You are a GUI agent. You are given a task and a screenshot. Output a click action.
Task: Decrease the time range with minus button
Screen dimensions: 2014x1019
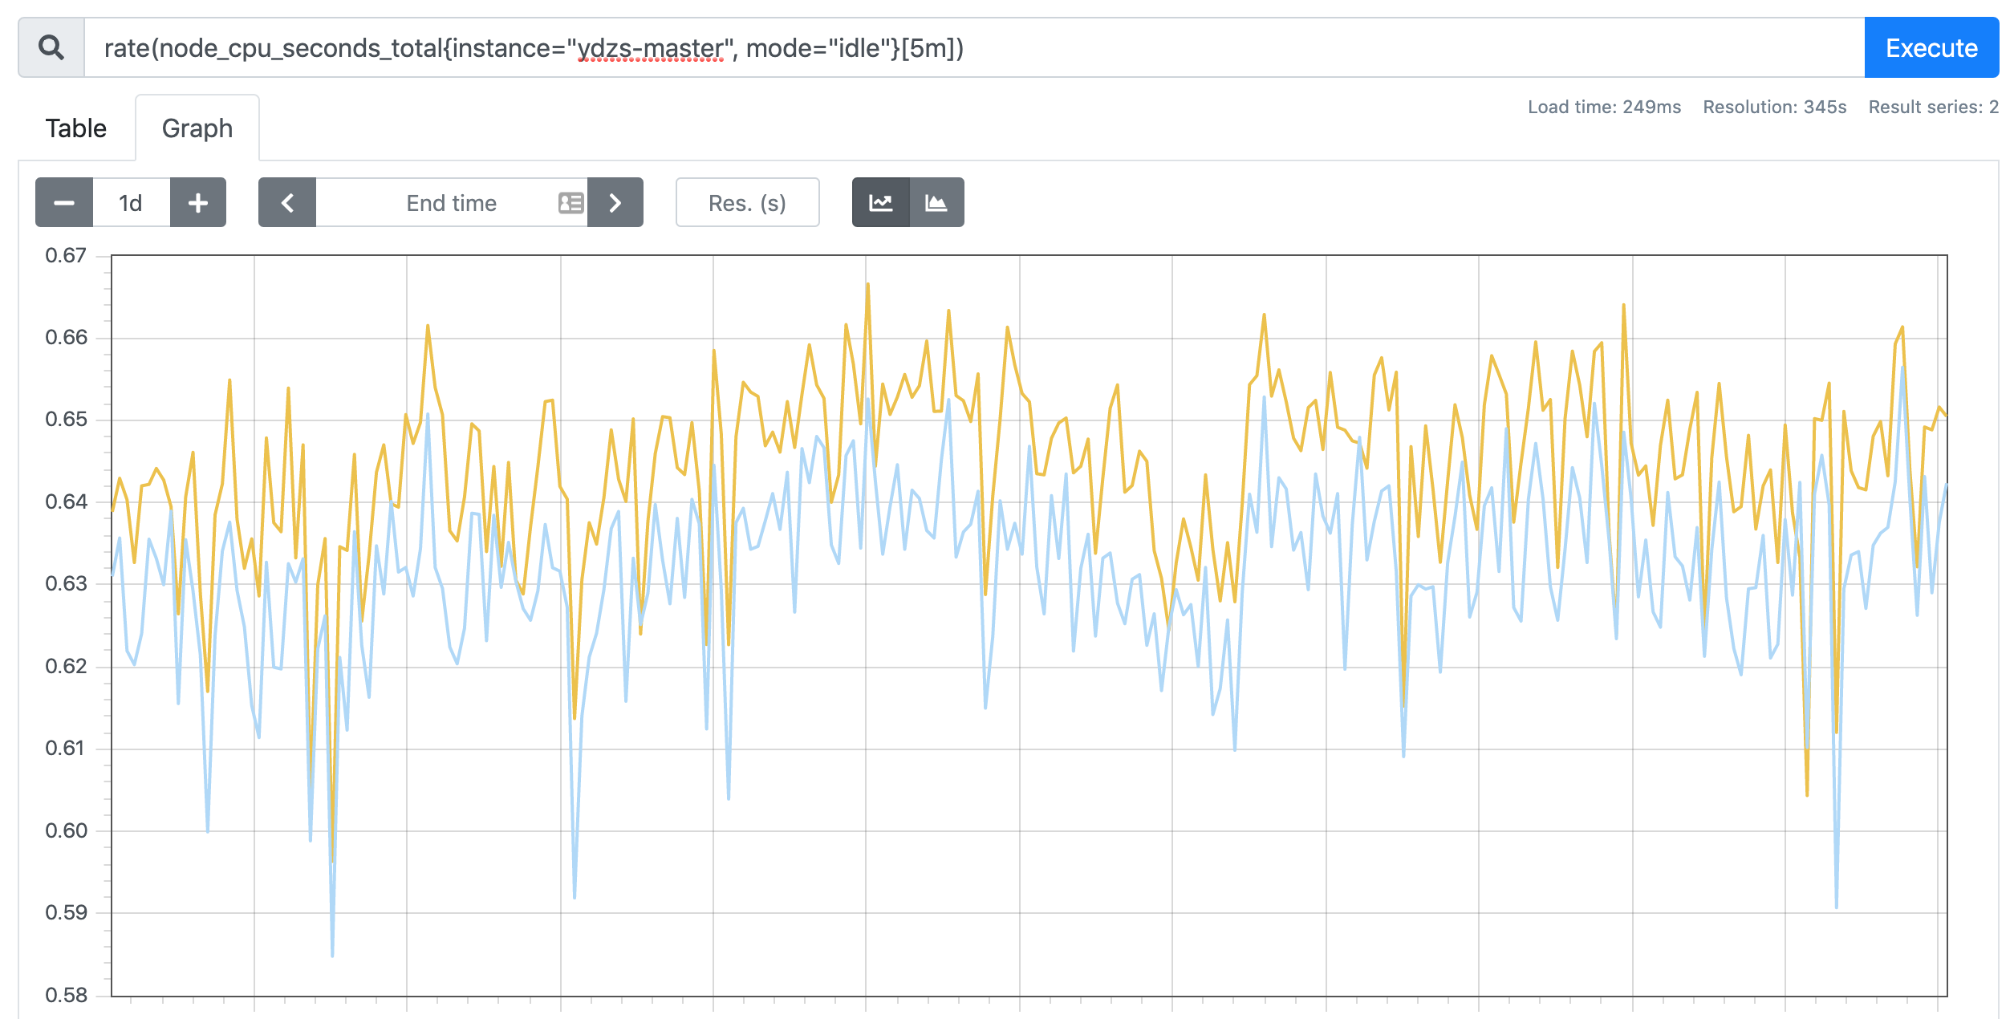[64, 202]
